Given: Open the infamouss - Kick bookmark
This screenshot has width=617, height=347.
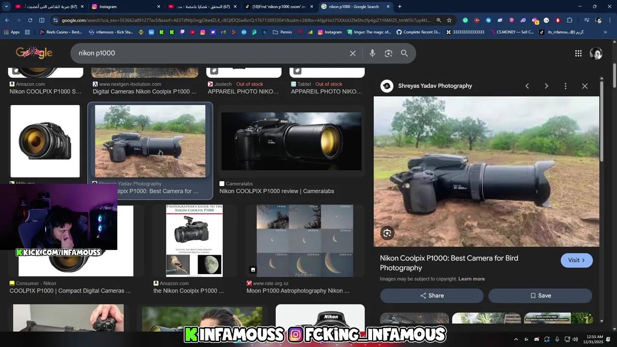Looking at the screenshot, I should tap(111, 32).
